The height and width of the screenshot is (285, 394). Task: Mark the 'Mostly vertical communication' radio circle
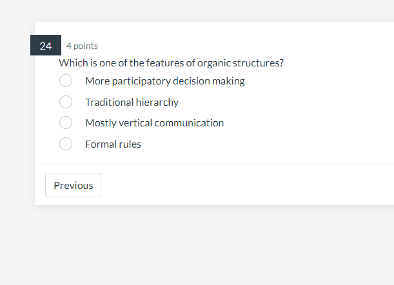pos(66,123)
